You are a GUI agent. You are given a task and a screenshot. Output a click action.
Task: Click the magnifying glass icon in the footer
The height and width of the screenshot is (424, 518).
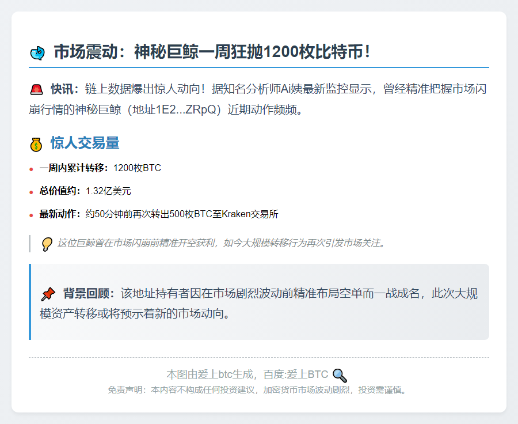tap(340, 375)
